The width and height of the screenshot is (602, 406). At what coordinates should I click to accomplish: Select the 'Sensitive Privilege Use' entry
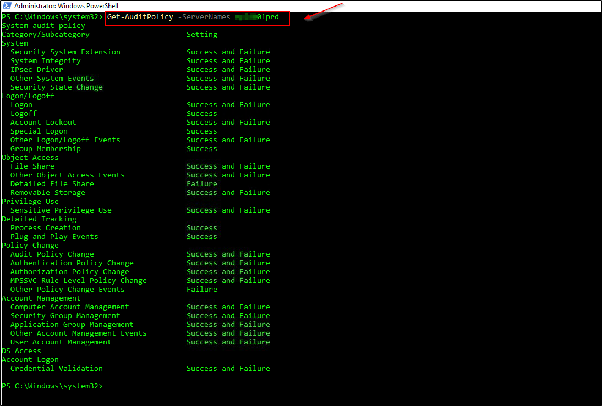[x=61, y=210]
